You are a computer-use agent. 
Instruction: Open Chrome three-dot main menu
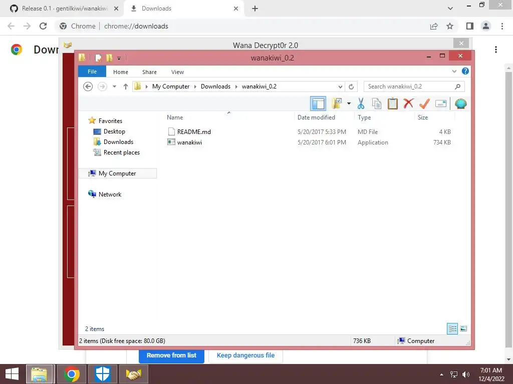[502, 26]
